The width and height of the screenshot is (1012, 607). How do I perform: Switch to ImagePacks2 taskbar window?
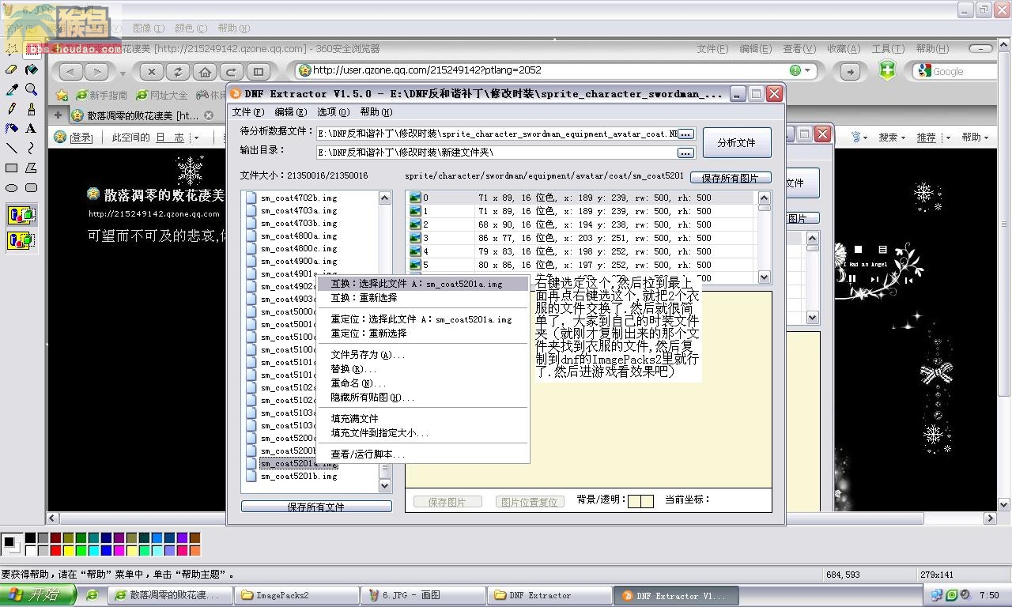point(297,595)
